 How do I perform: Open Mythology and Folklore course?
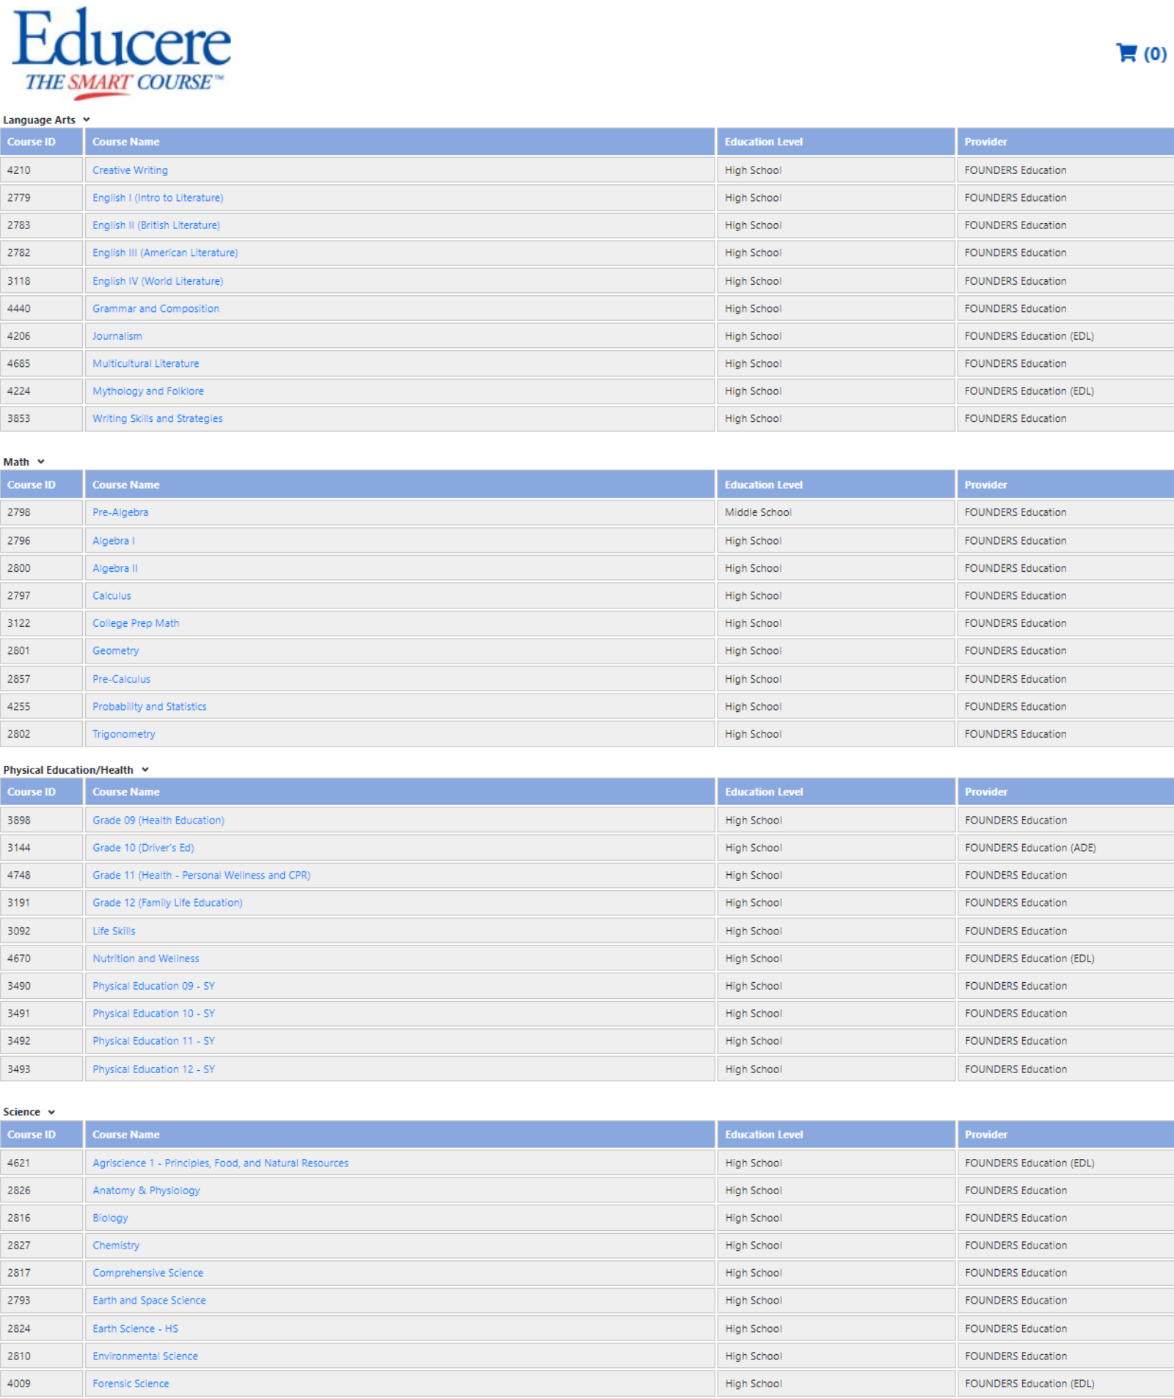pyautogui.click(x=147, y=391)
